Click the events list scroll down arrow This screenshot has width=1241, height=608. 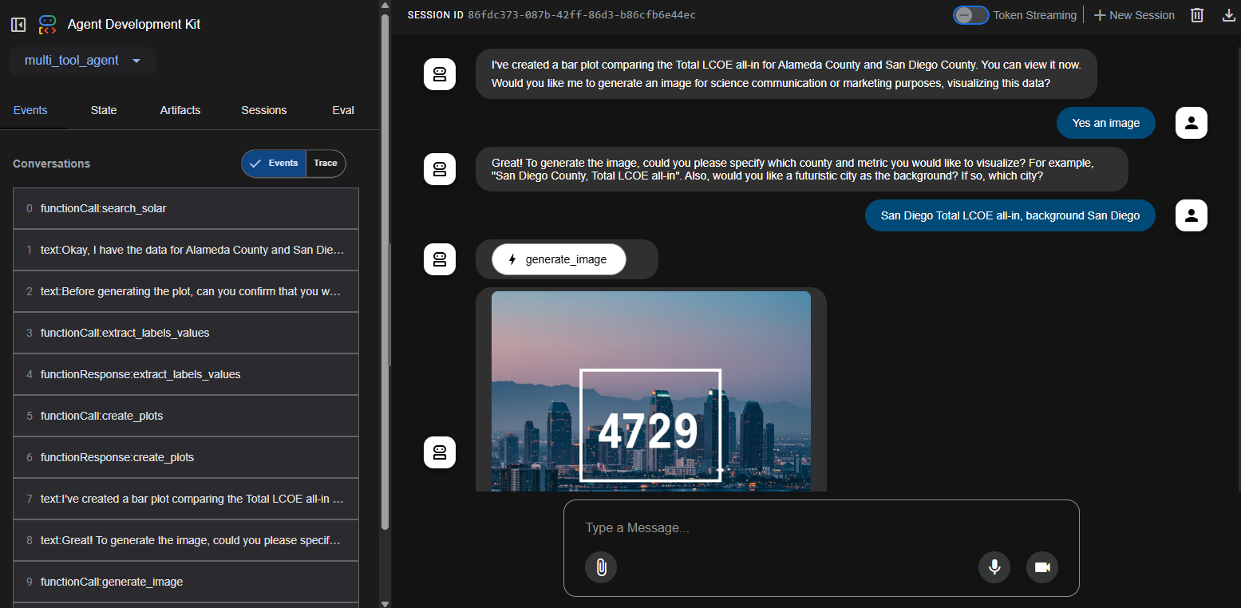[x=385, y=603]
